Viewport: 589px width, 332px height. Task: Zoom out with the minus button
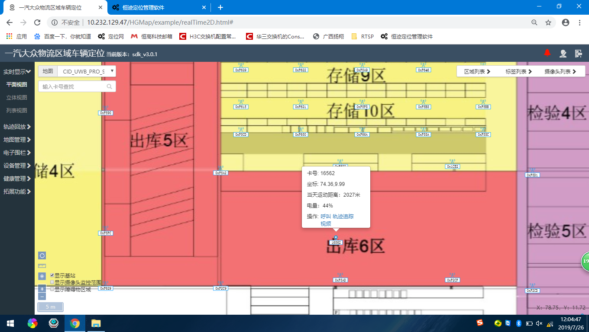[42, 297]
